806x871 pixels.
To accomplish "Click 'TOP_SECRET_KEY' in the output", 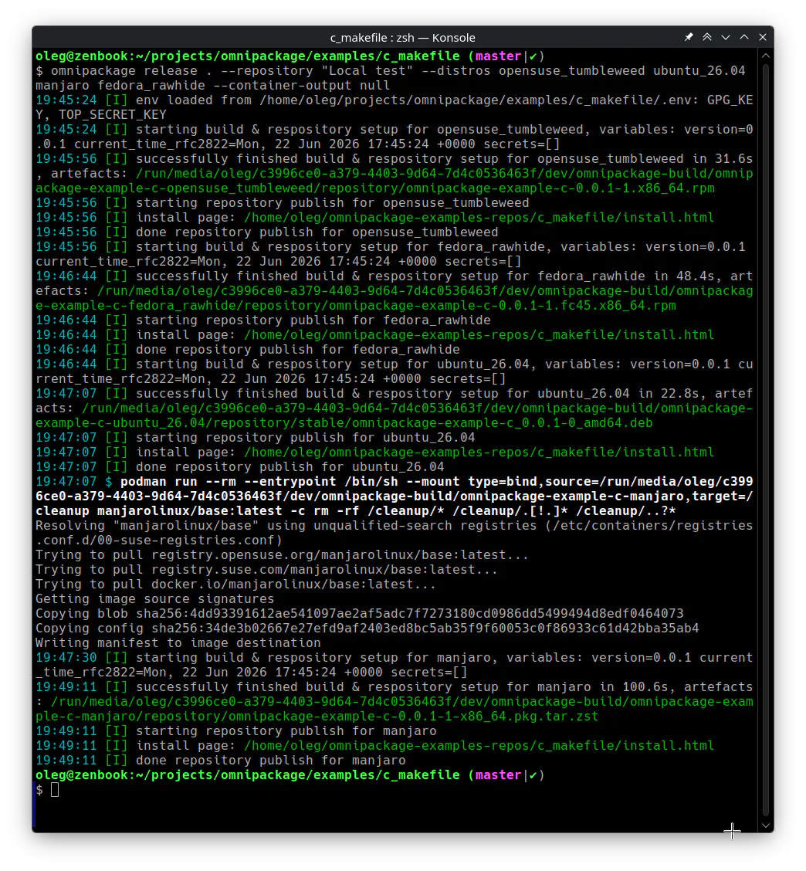I will [x=112, y=114].
